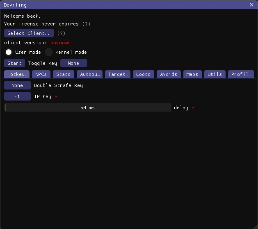Close the Deviling window
Screen dimensions: 258x229
(x=251, y=5)
